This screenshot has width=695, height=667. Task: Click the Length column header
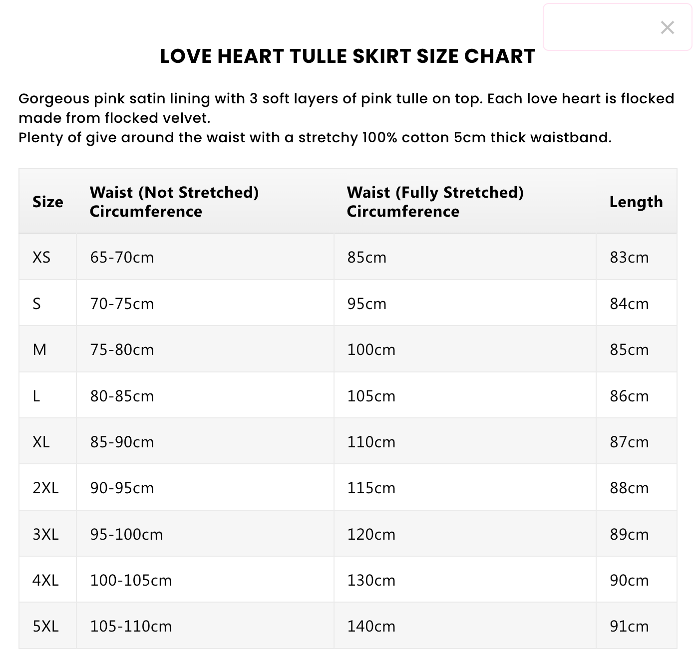coord(636,202)
